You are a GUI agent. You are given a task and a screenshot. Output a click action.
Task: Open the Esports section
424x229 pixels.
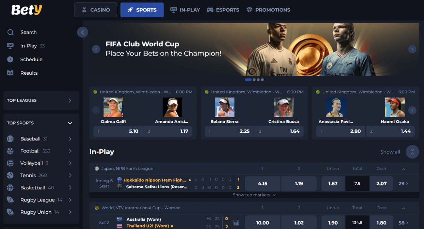click(223, 10)
